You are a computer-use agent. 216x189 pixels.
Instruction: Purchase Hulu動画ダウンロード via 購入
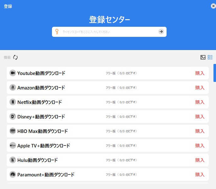point(200,160)
